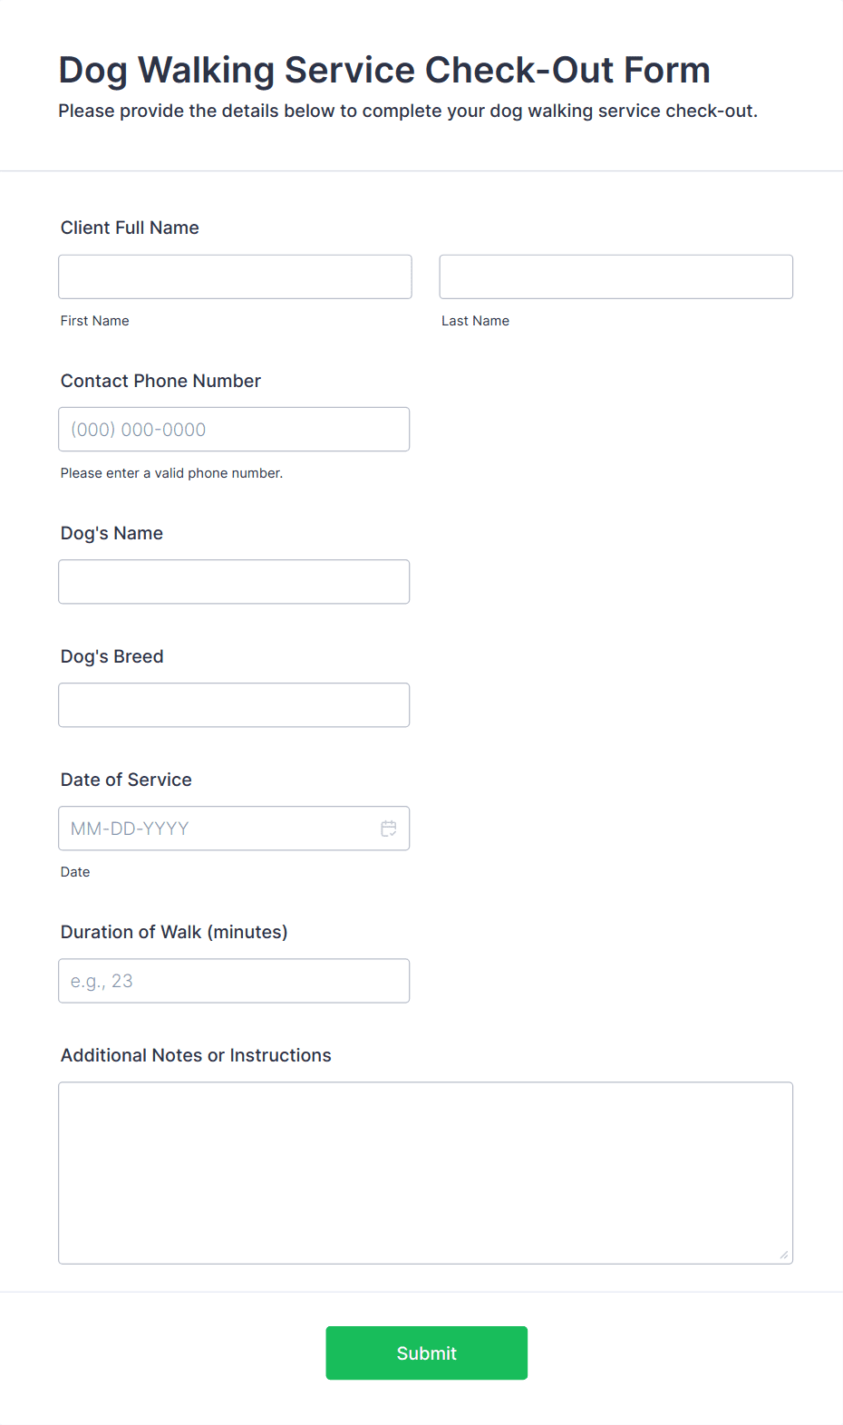Click the "Contact Phone Number" label

160,381
